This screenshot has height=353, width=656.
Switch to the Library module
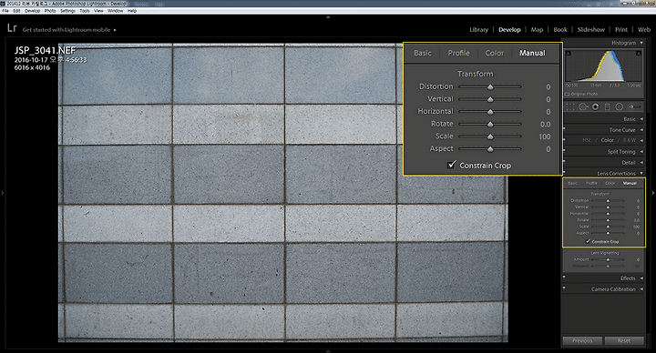click(478, 30)
